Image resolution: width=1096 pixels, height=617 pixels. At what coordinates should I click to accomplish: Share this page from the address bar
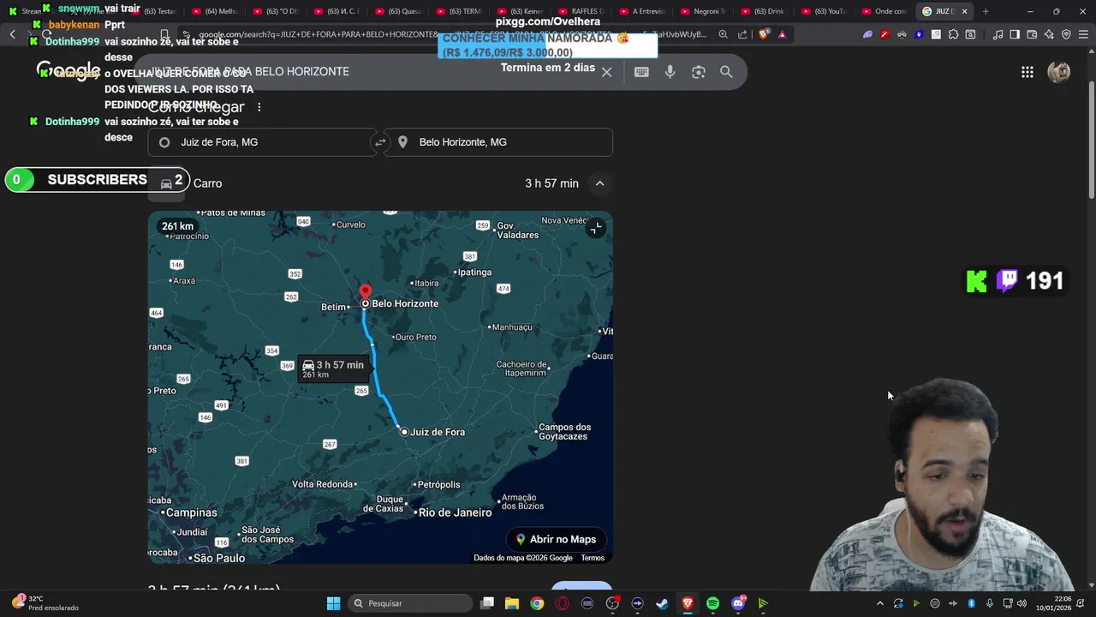tap(742, 34)
